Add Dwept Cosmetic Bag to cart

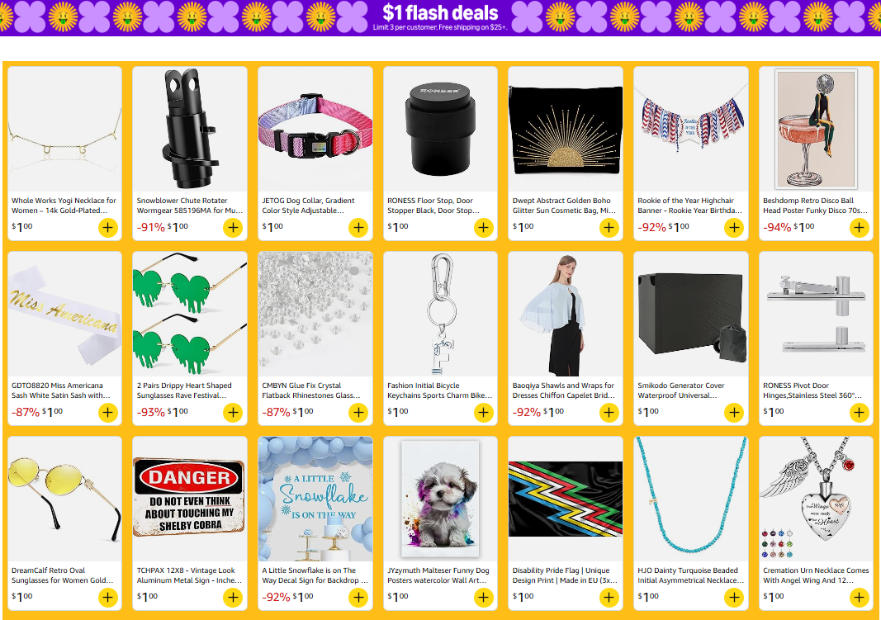click(x=609, y=228)
